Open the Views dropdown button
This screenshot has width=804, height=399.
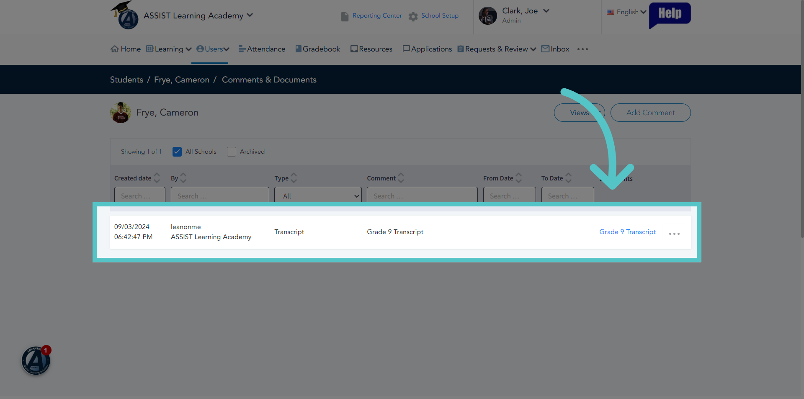coord(580,113)
